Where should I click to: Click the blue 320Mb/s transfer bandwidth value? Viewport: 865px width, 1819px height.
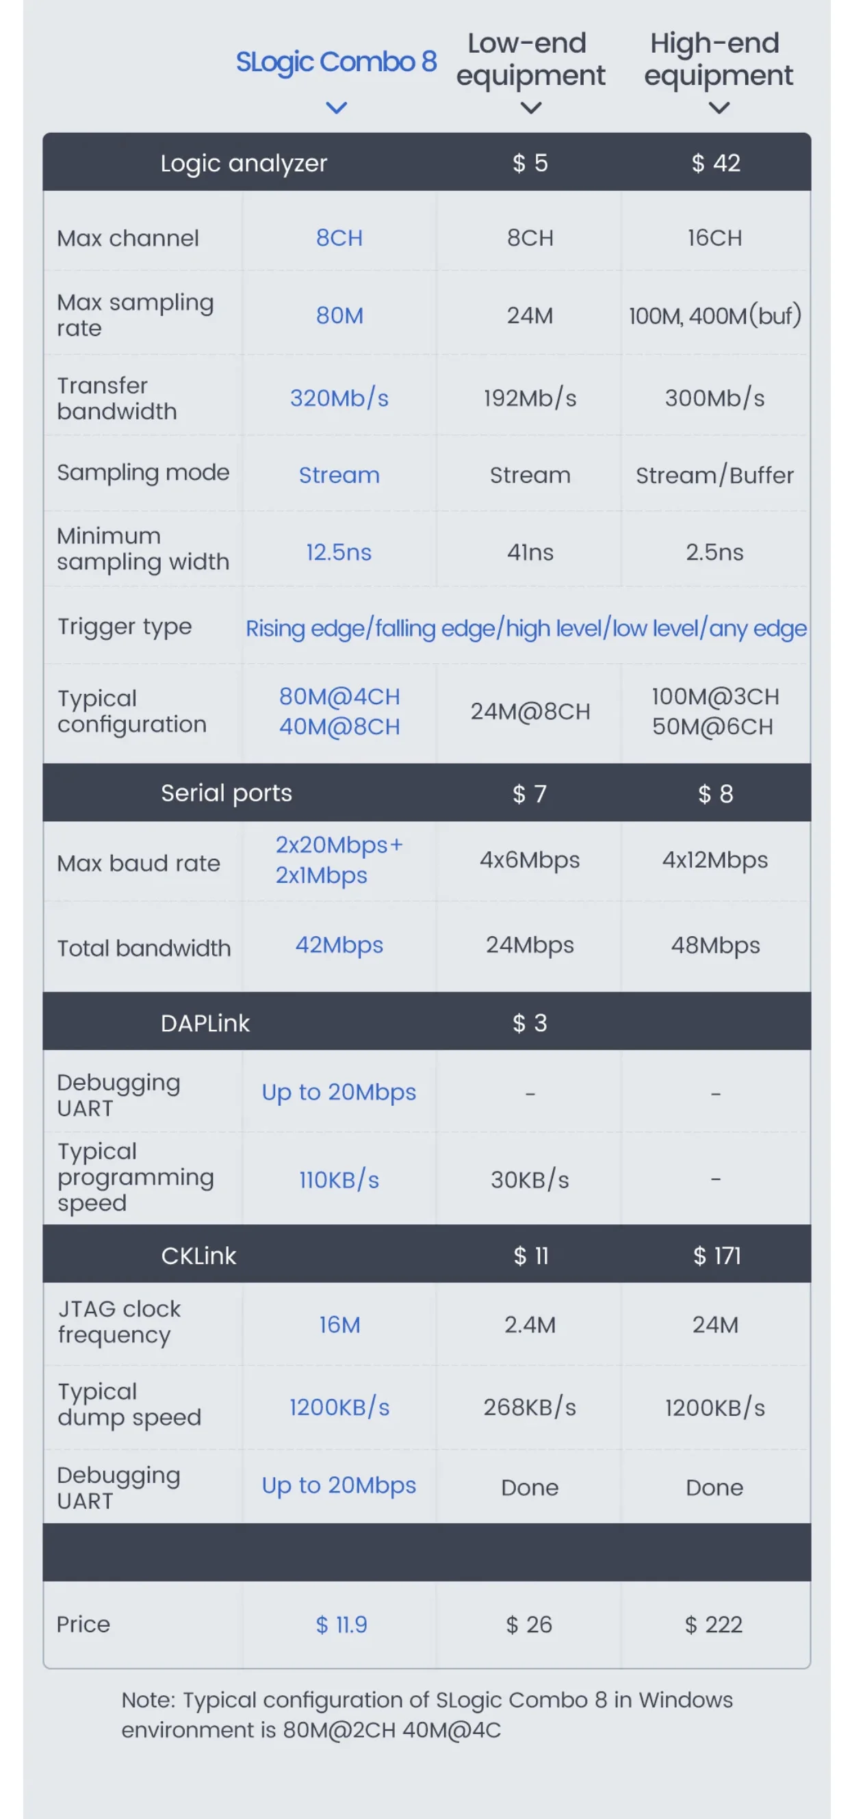click(339, 398)
